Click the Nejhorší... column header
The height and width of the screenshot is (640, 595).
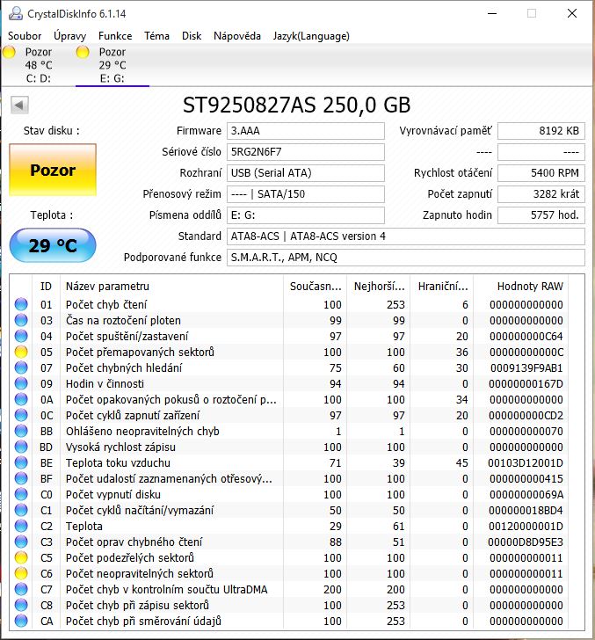click(378, 286)
